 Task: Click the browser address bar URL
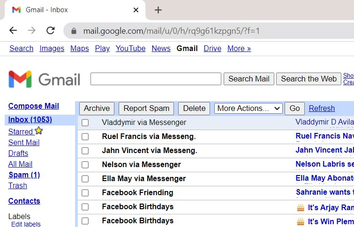pos(172,31)
